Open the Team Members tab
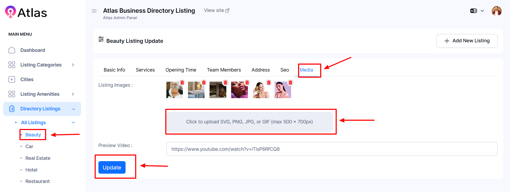Image resolution: width=510 pixels, height=192 pixels. point(224,70)
